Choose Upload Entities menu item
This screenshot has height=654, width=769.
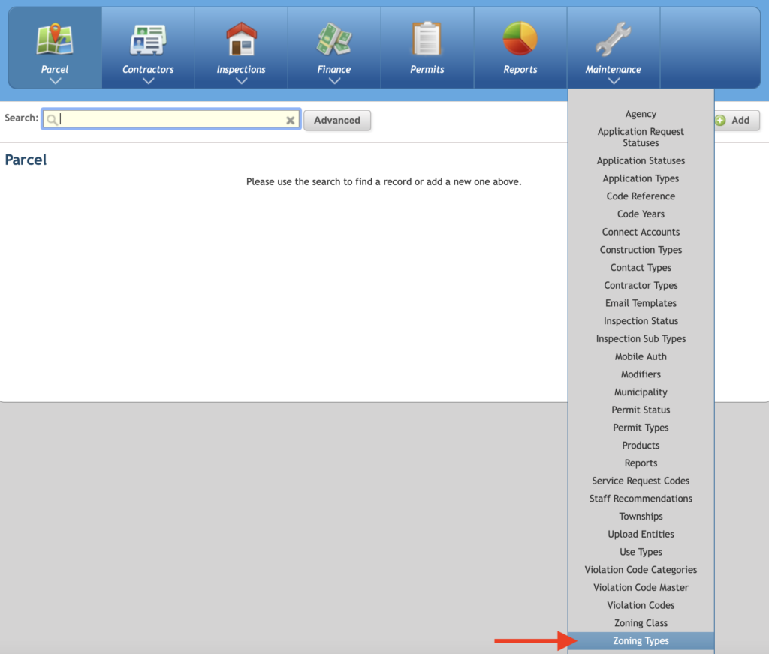[641, 534]
